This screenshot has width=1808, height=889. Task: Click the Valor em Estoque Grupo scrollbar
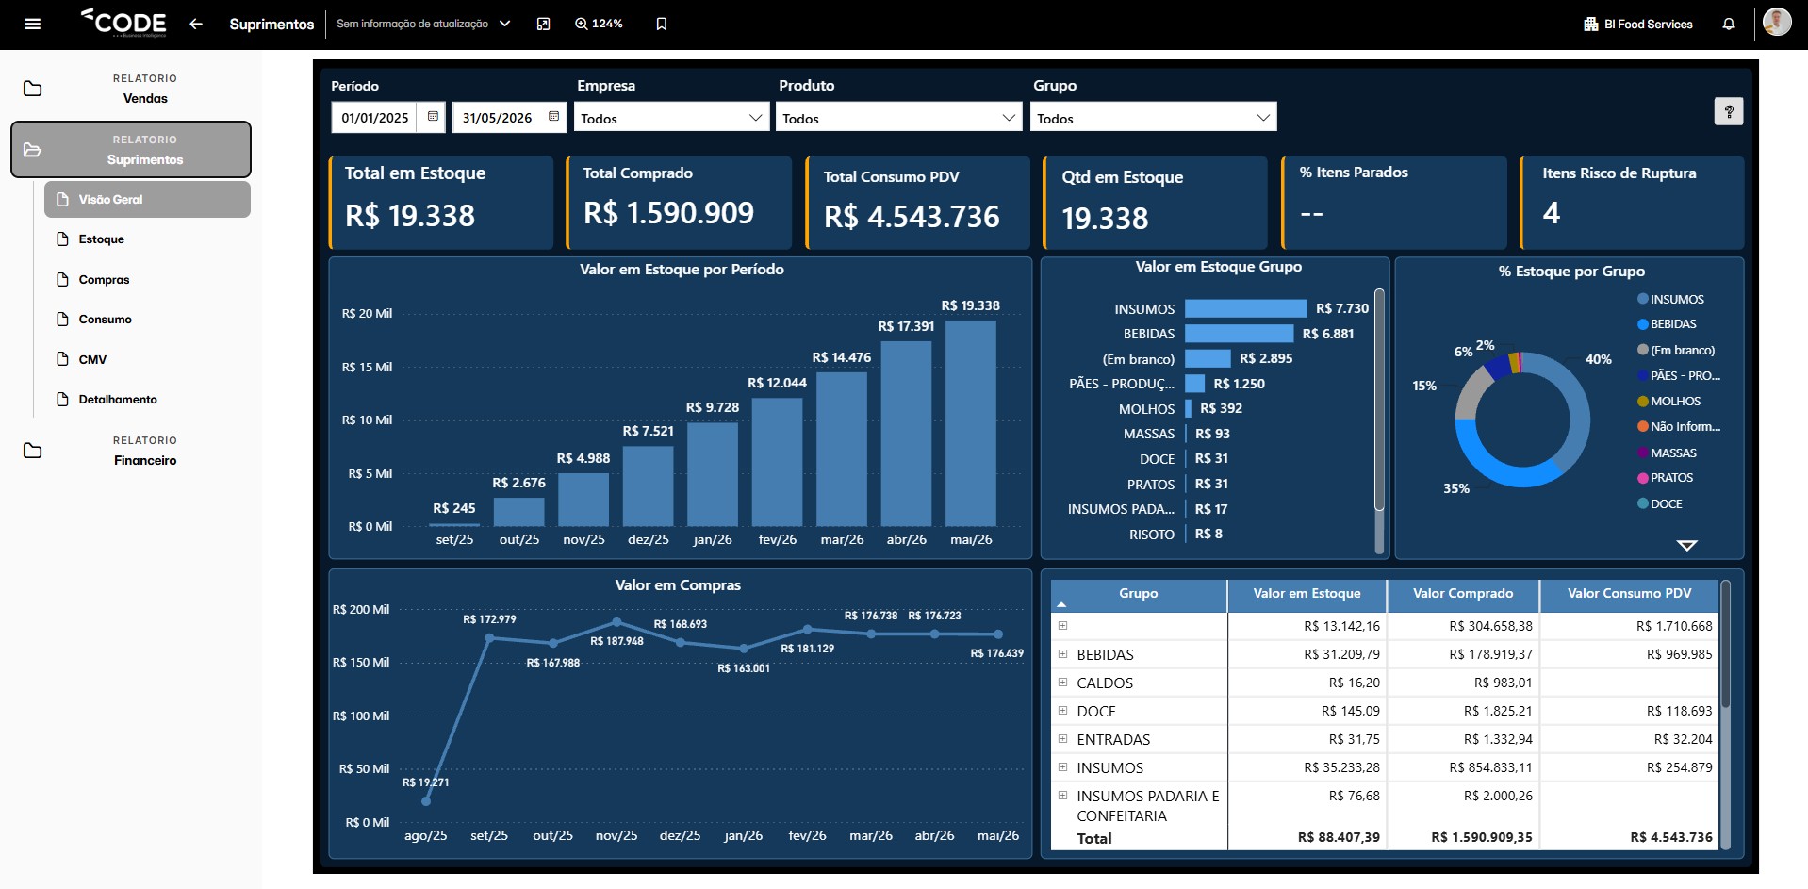(x=1379, y=400)
